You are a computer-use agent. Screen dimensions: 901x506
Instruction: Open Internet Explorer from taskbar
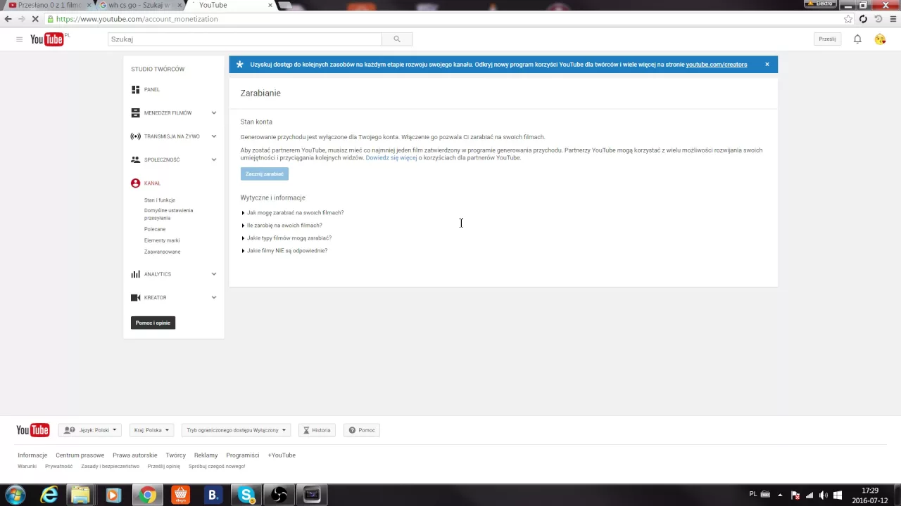[49, 495]
